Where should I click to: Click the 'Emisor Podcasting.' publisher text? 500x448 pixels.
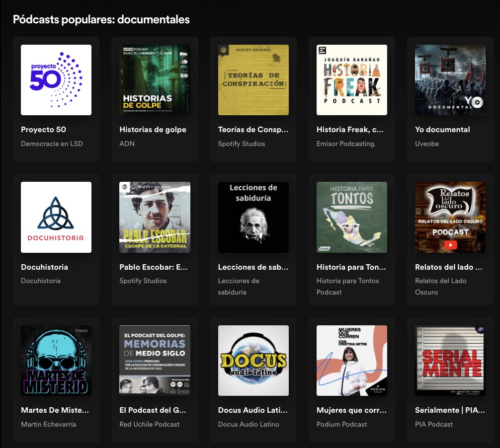pos(346,144)
